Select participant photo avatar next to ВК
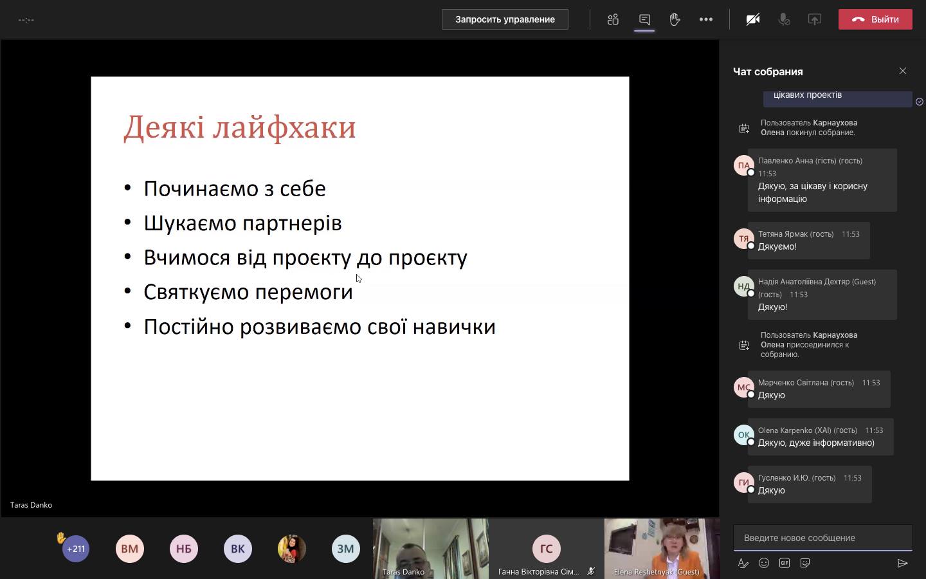The height and width of the screenshot is (579, 926). coord(292,549)
